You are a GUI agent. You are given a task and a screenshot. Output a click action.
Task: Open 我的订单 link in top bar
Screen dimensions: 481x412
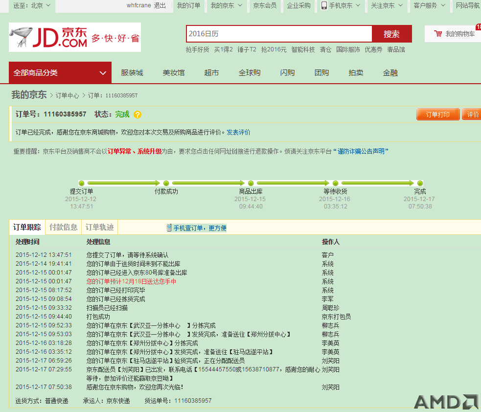coord(188,5)
